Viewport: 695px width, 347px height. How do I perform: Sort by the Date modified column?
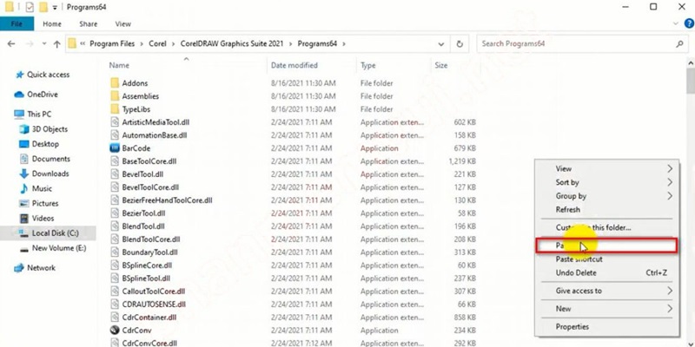point(295,65)
